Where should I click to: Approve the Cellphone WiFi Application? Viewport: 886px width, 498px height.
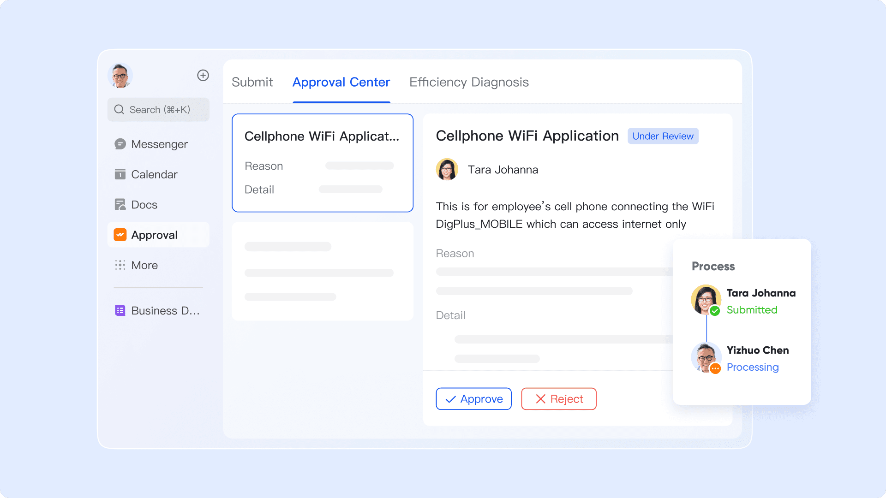point(473,398)
